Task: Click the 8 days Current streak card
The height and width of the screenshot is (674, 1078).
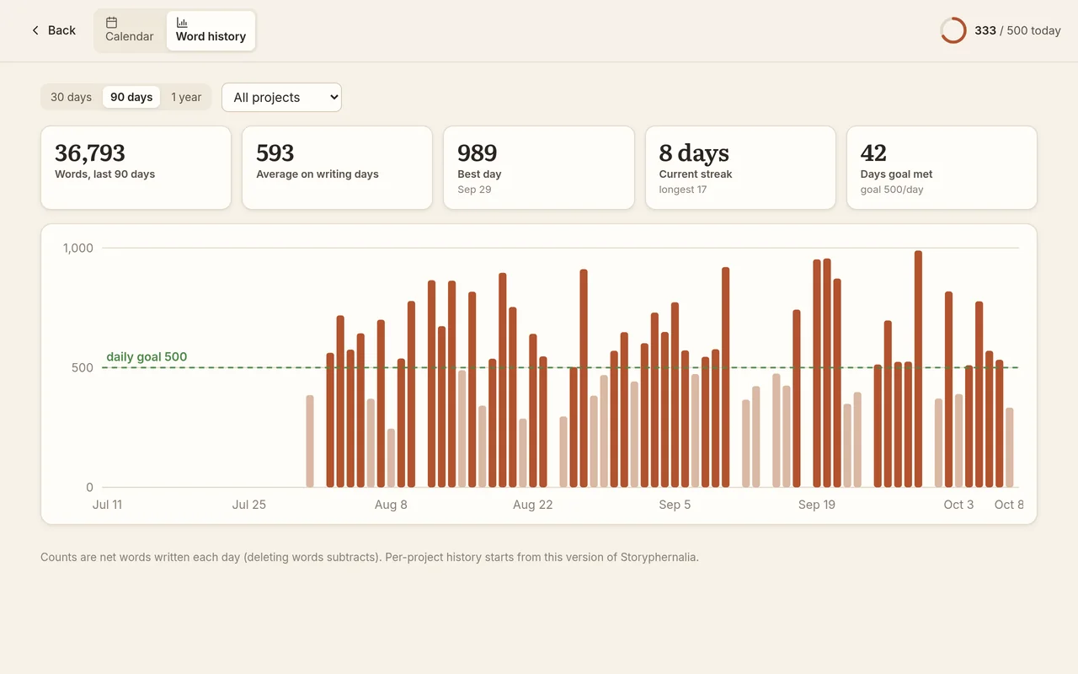Action: (x=740, y=168)
